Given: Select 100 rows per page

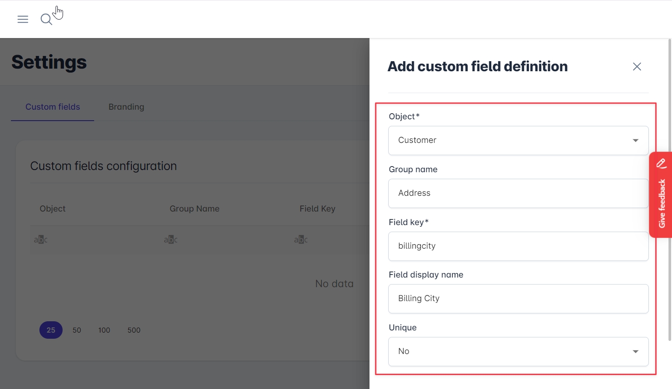Looking at the screenshot, I should click(x=104, y=330).
